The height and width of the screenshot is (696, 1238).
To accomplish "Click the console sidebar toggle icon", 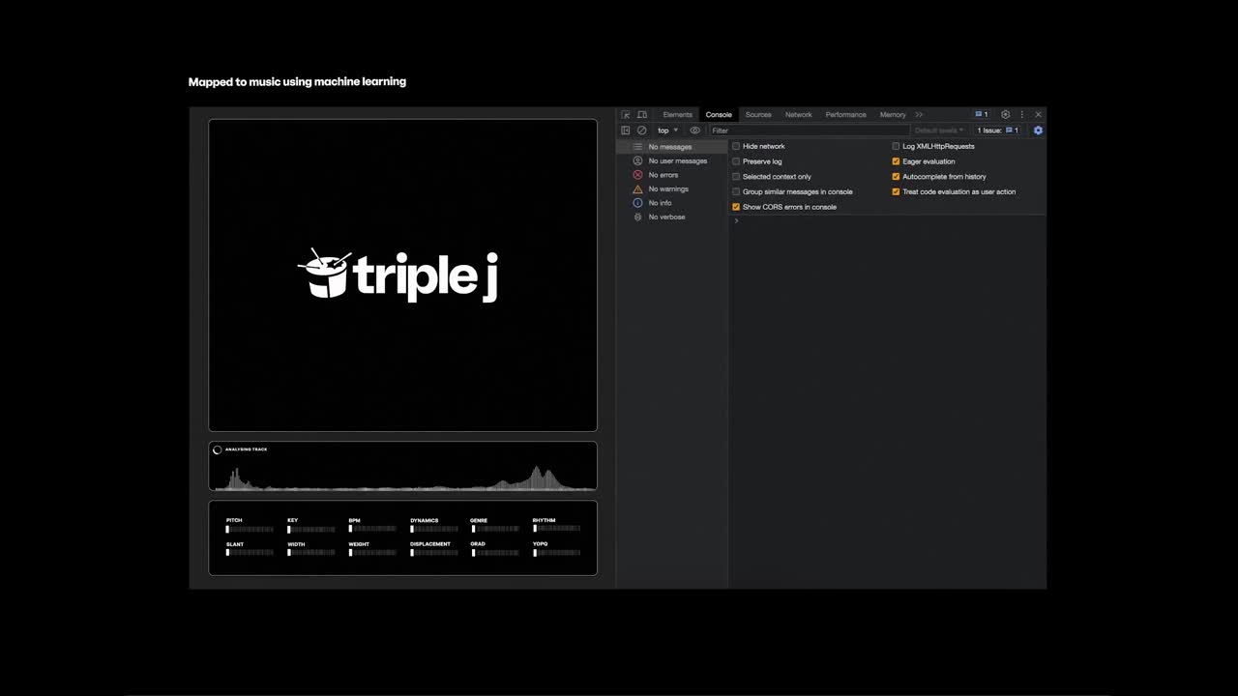I will [626, 130].
